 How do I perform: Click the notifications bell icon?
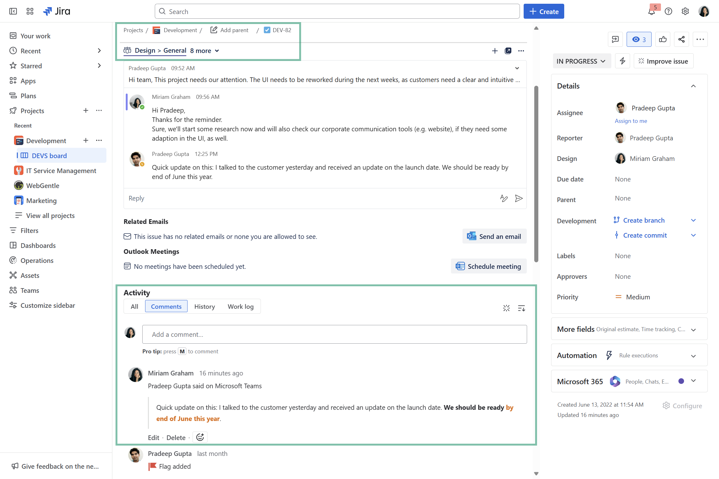click(652, 12)
